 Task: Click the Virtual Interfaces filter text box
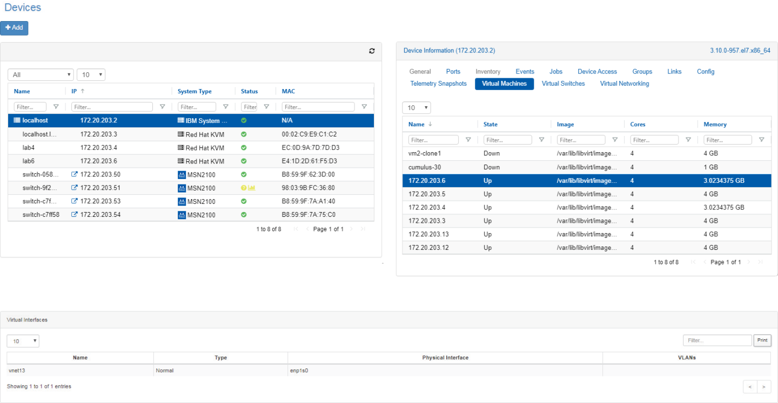(x=717, y=340)
